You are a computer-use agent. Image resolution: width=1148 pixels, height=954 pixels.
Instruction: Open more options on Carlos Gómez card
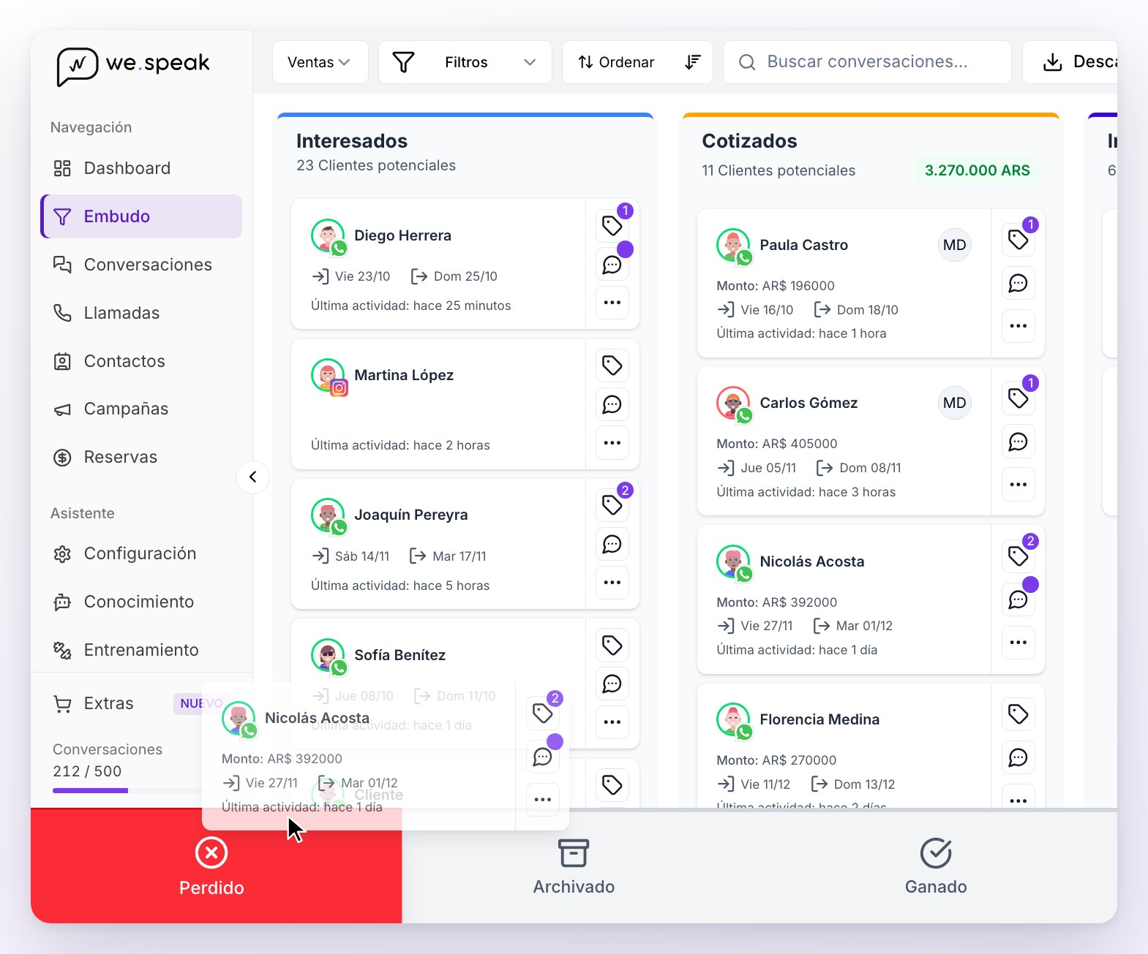pos(1018,485)
